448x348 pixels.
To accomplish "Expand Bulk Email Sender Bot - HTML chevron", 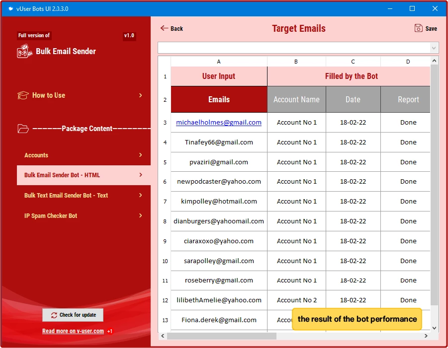I will click(141, 175).
